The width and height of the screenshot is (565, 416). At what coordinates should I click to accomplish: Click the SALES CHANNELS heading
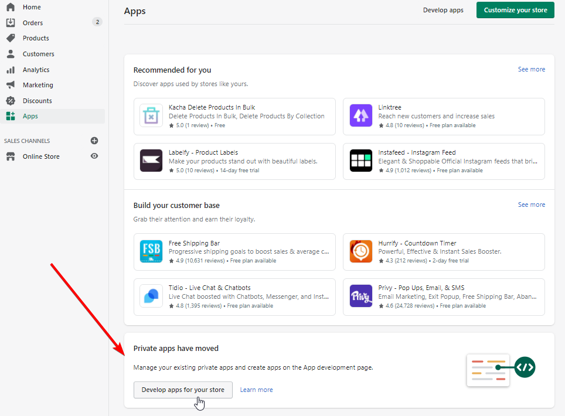point(27,141)
